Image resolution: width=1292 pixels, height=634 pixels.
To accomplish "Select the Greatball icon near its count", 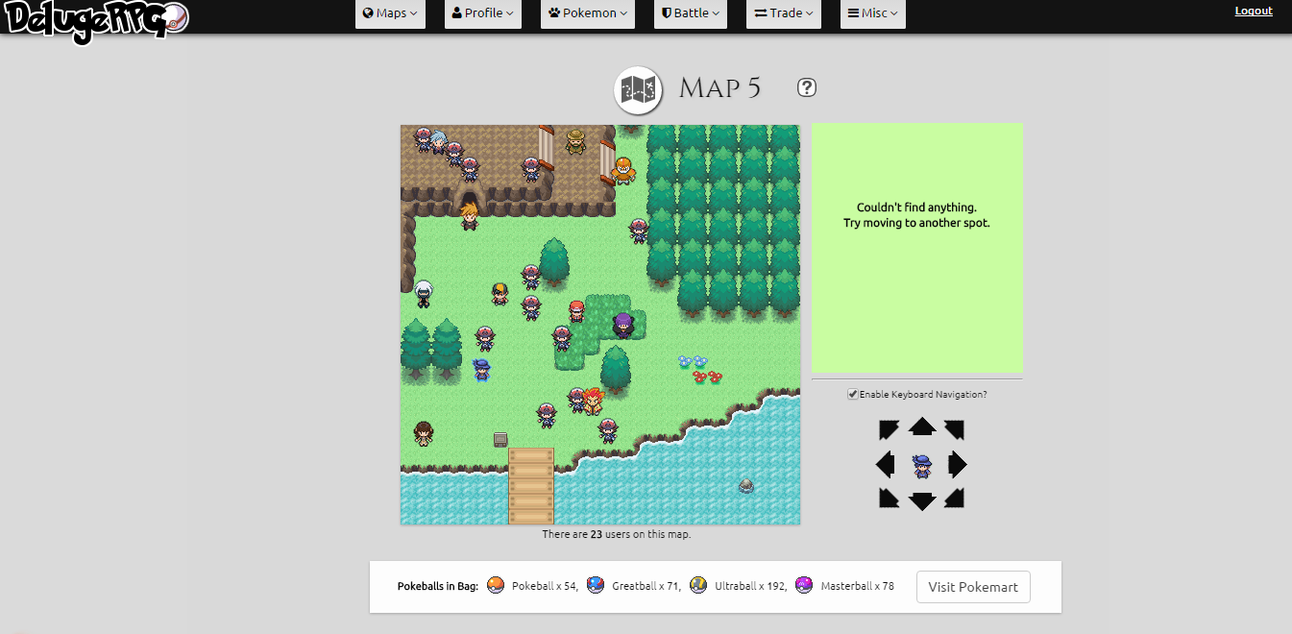I will (596, 584).
